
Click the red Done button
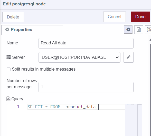(x=140, y=17)
